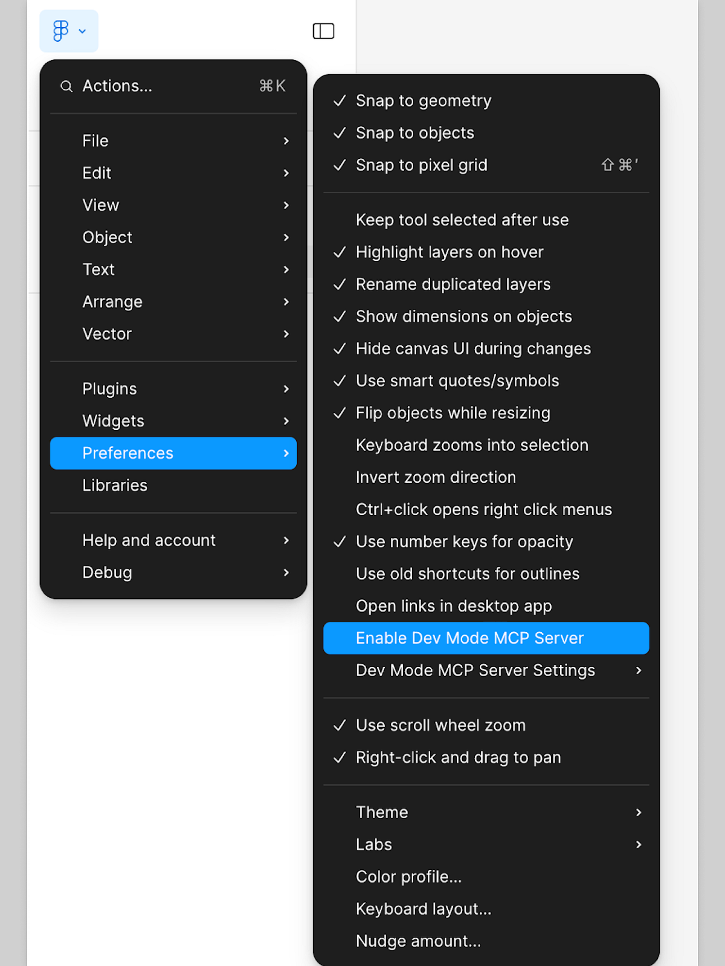Uncheck Highlight layers on hover
This screenshot has height=966, width=725.
[x=449, y=252]
